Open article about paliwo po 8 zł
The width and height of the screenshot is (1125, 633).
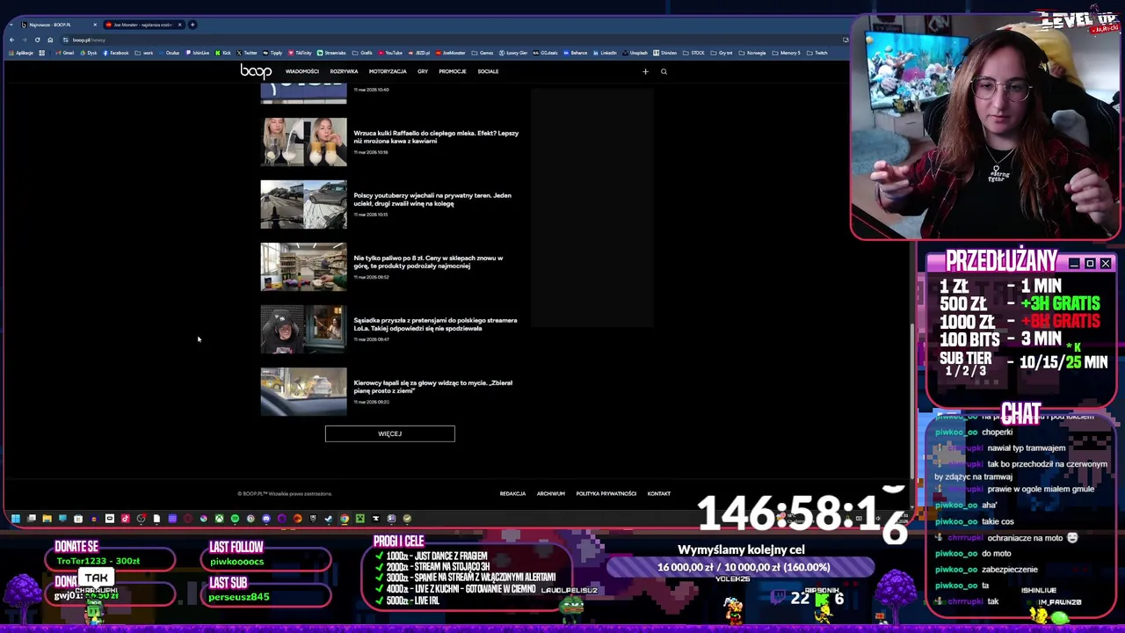[428, 262]
